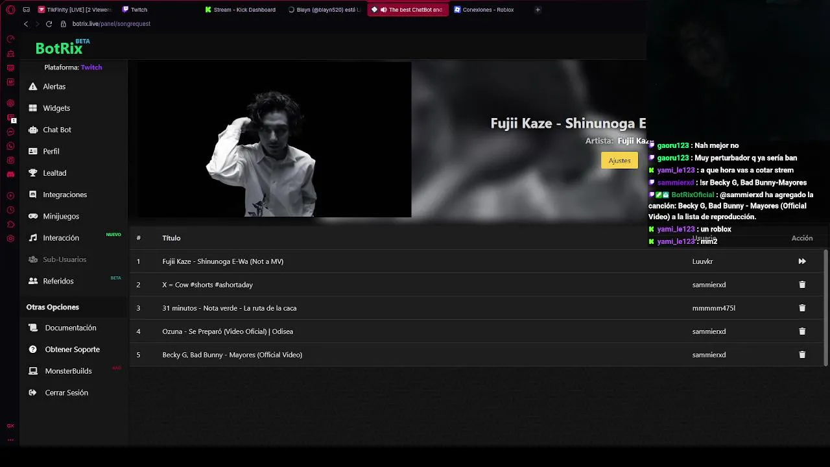
Task: Open GX Control speedometer in Opera sidebar
Action: point(10,39)
